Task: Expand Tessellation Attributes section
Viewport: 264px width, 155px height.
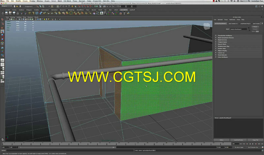Action: pyautogui.click(x=225, y=36)
